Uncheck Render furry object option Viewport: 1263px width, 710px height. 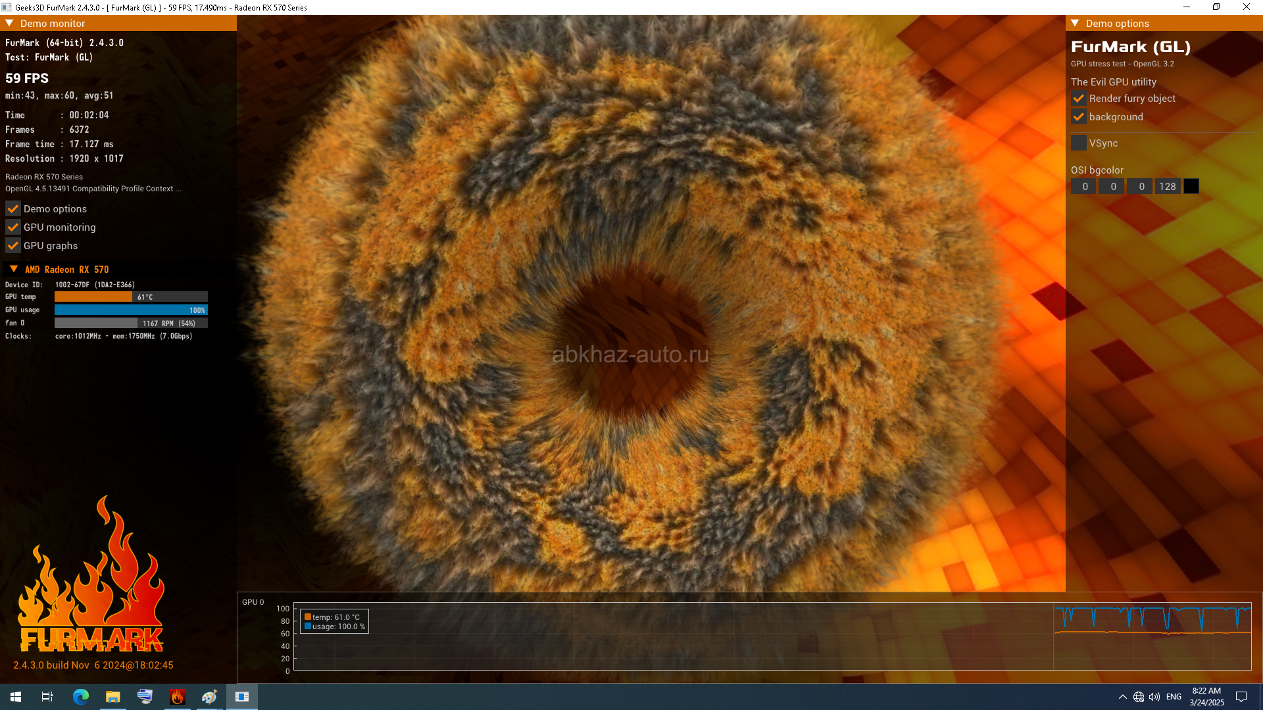pos(1079,99)
